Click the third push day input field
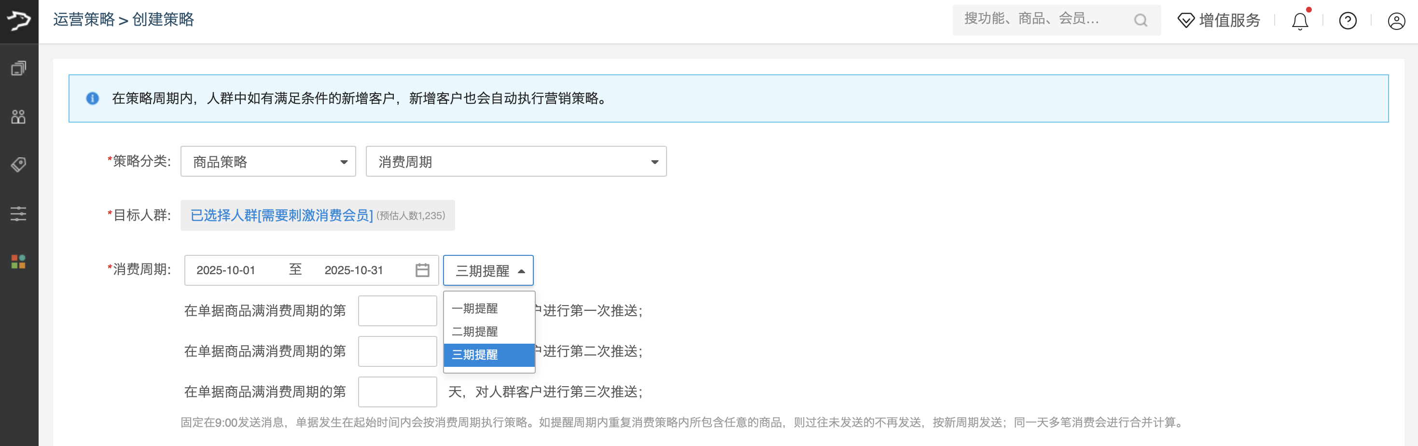The image size is (1418, 446). [397, 391]
